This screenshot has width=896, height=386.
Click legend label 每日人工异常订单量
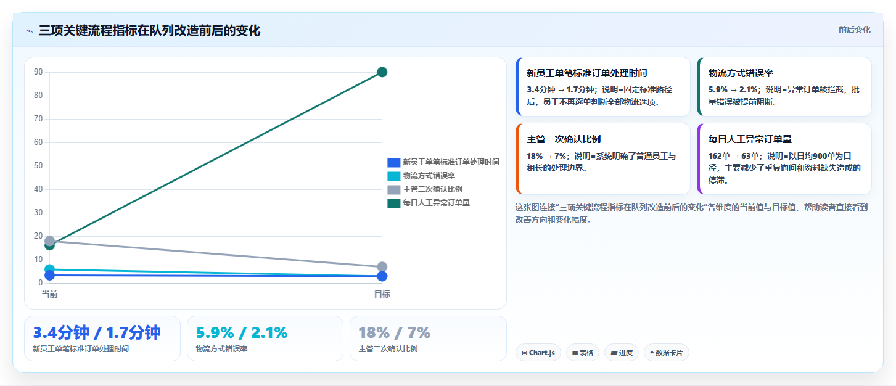click(x=437, y=203)
